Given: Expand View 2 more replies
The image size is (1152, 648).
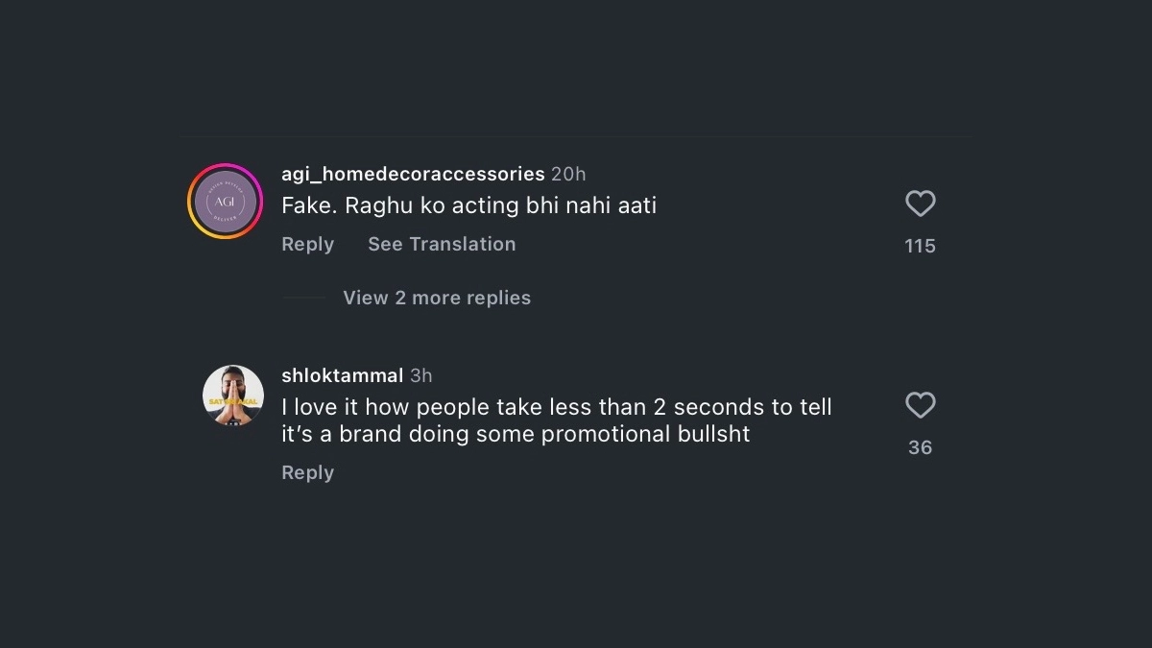Looking at the screenshot, I should coord(437,299).
